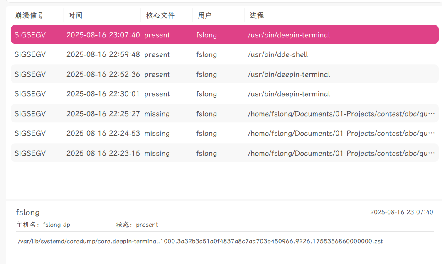
Task: Click the 进程 column header
Action: pos(257,15)
